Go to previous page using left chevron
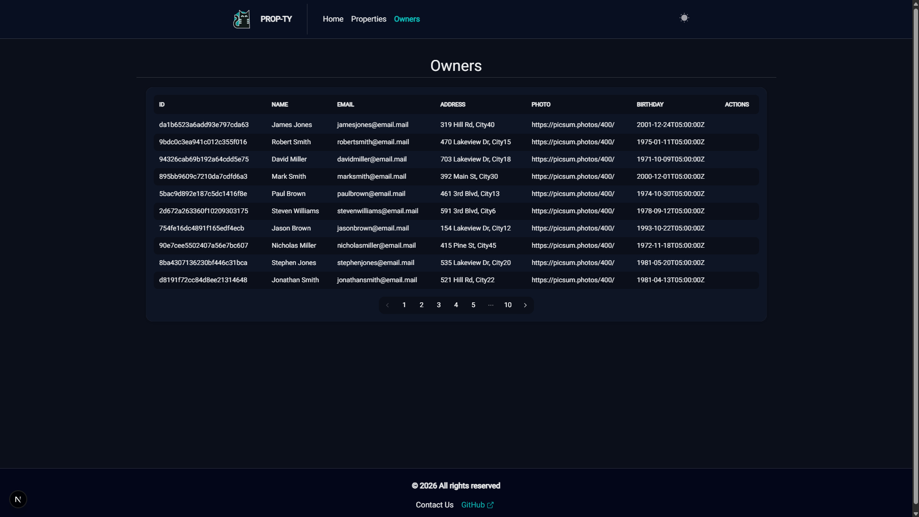 click(387, 305)
